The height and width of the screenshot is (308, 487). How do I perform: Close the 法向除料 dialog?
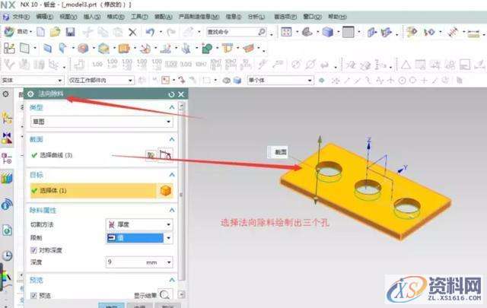click(x=181, y=94)
